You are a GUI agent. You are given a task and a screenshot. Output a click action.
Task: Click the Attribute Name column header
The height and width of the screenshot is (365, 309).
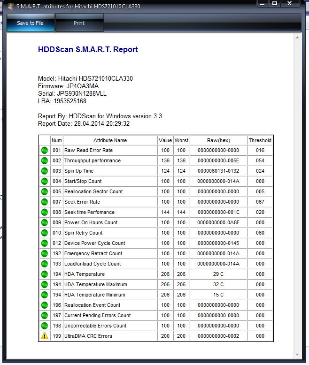pos(110,140)
